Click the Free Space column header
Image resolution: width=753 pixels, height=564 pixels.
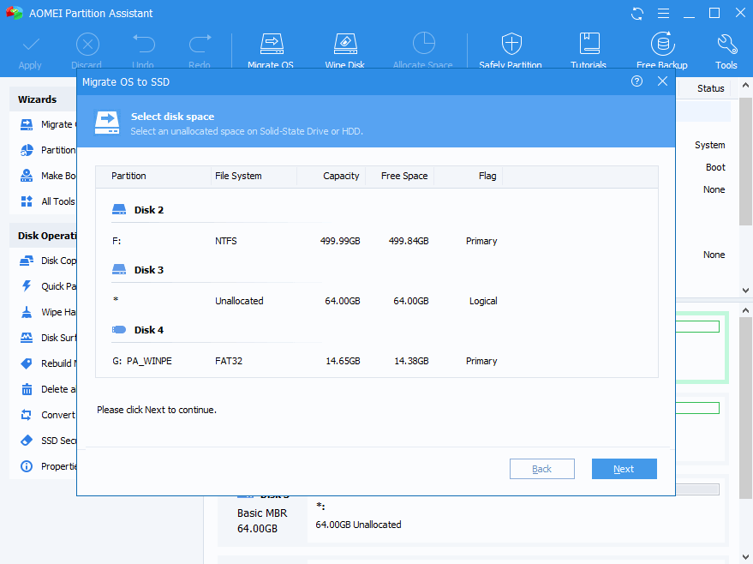[399, 176]
